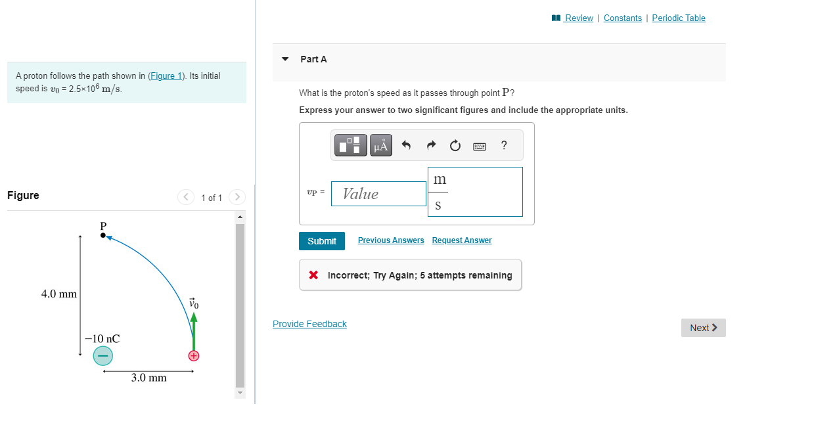
Task: Click the redo arrow in answer toolbar
Action: 430,145
